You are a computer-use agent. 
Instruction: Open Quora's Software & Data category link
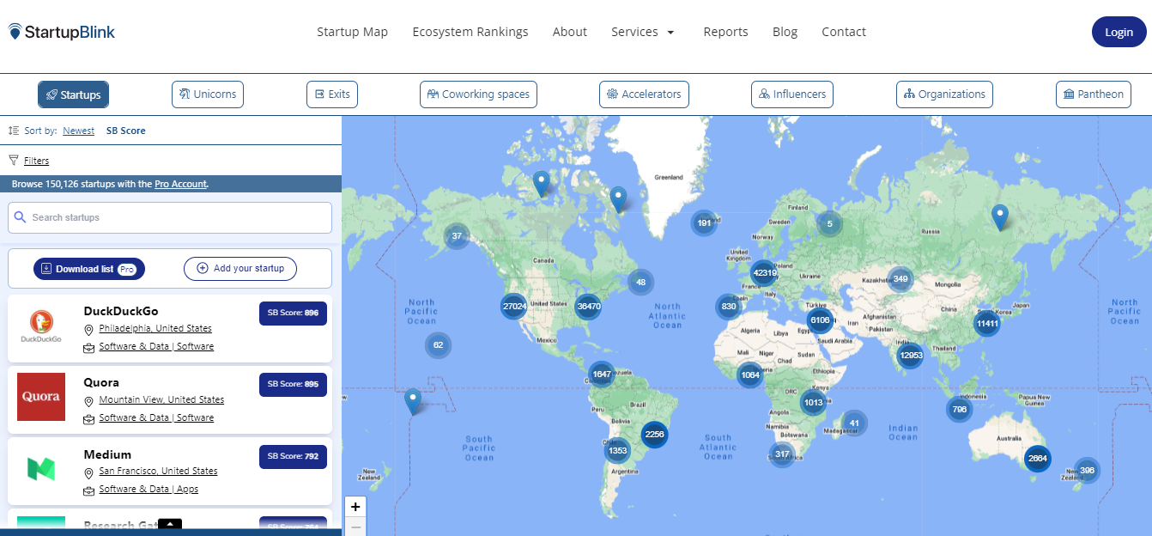(156, 418)
